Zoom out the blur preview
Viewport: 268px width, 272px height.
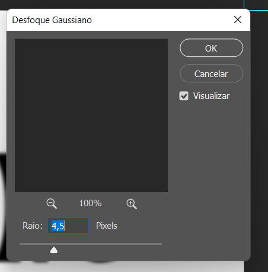click(52, 204)
